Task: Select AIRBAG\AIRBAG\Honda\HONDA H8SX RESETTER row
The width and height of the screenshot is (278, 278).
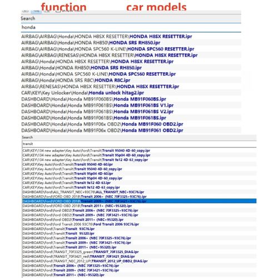Action: point(131,37)
